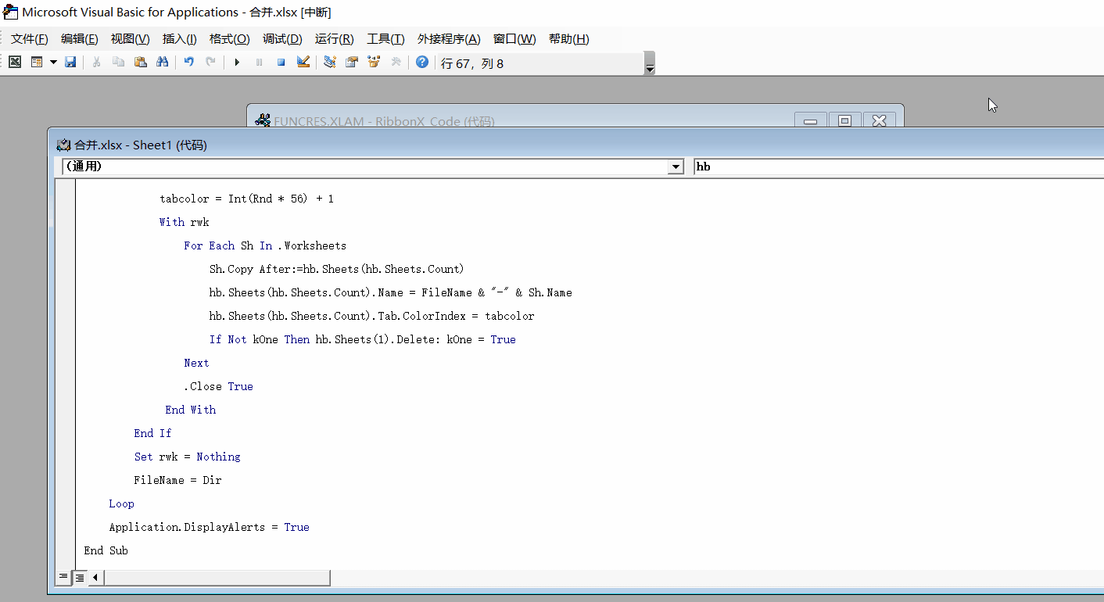The image size is (1104, 602).
Task: Click the 'End If' code line
Action: coord(152,433)
